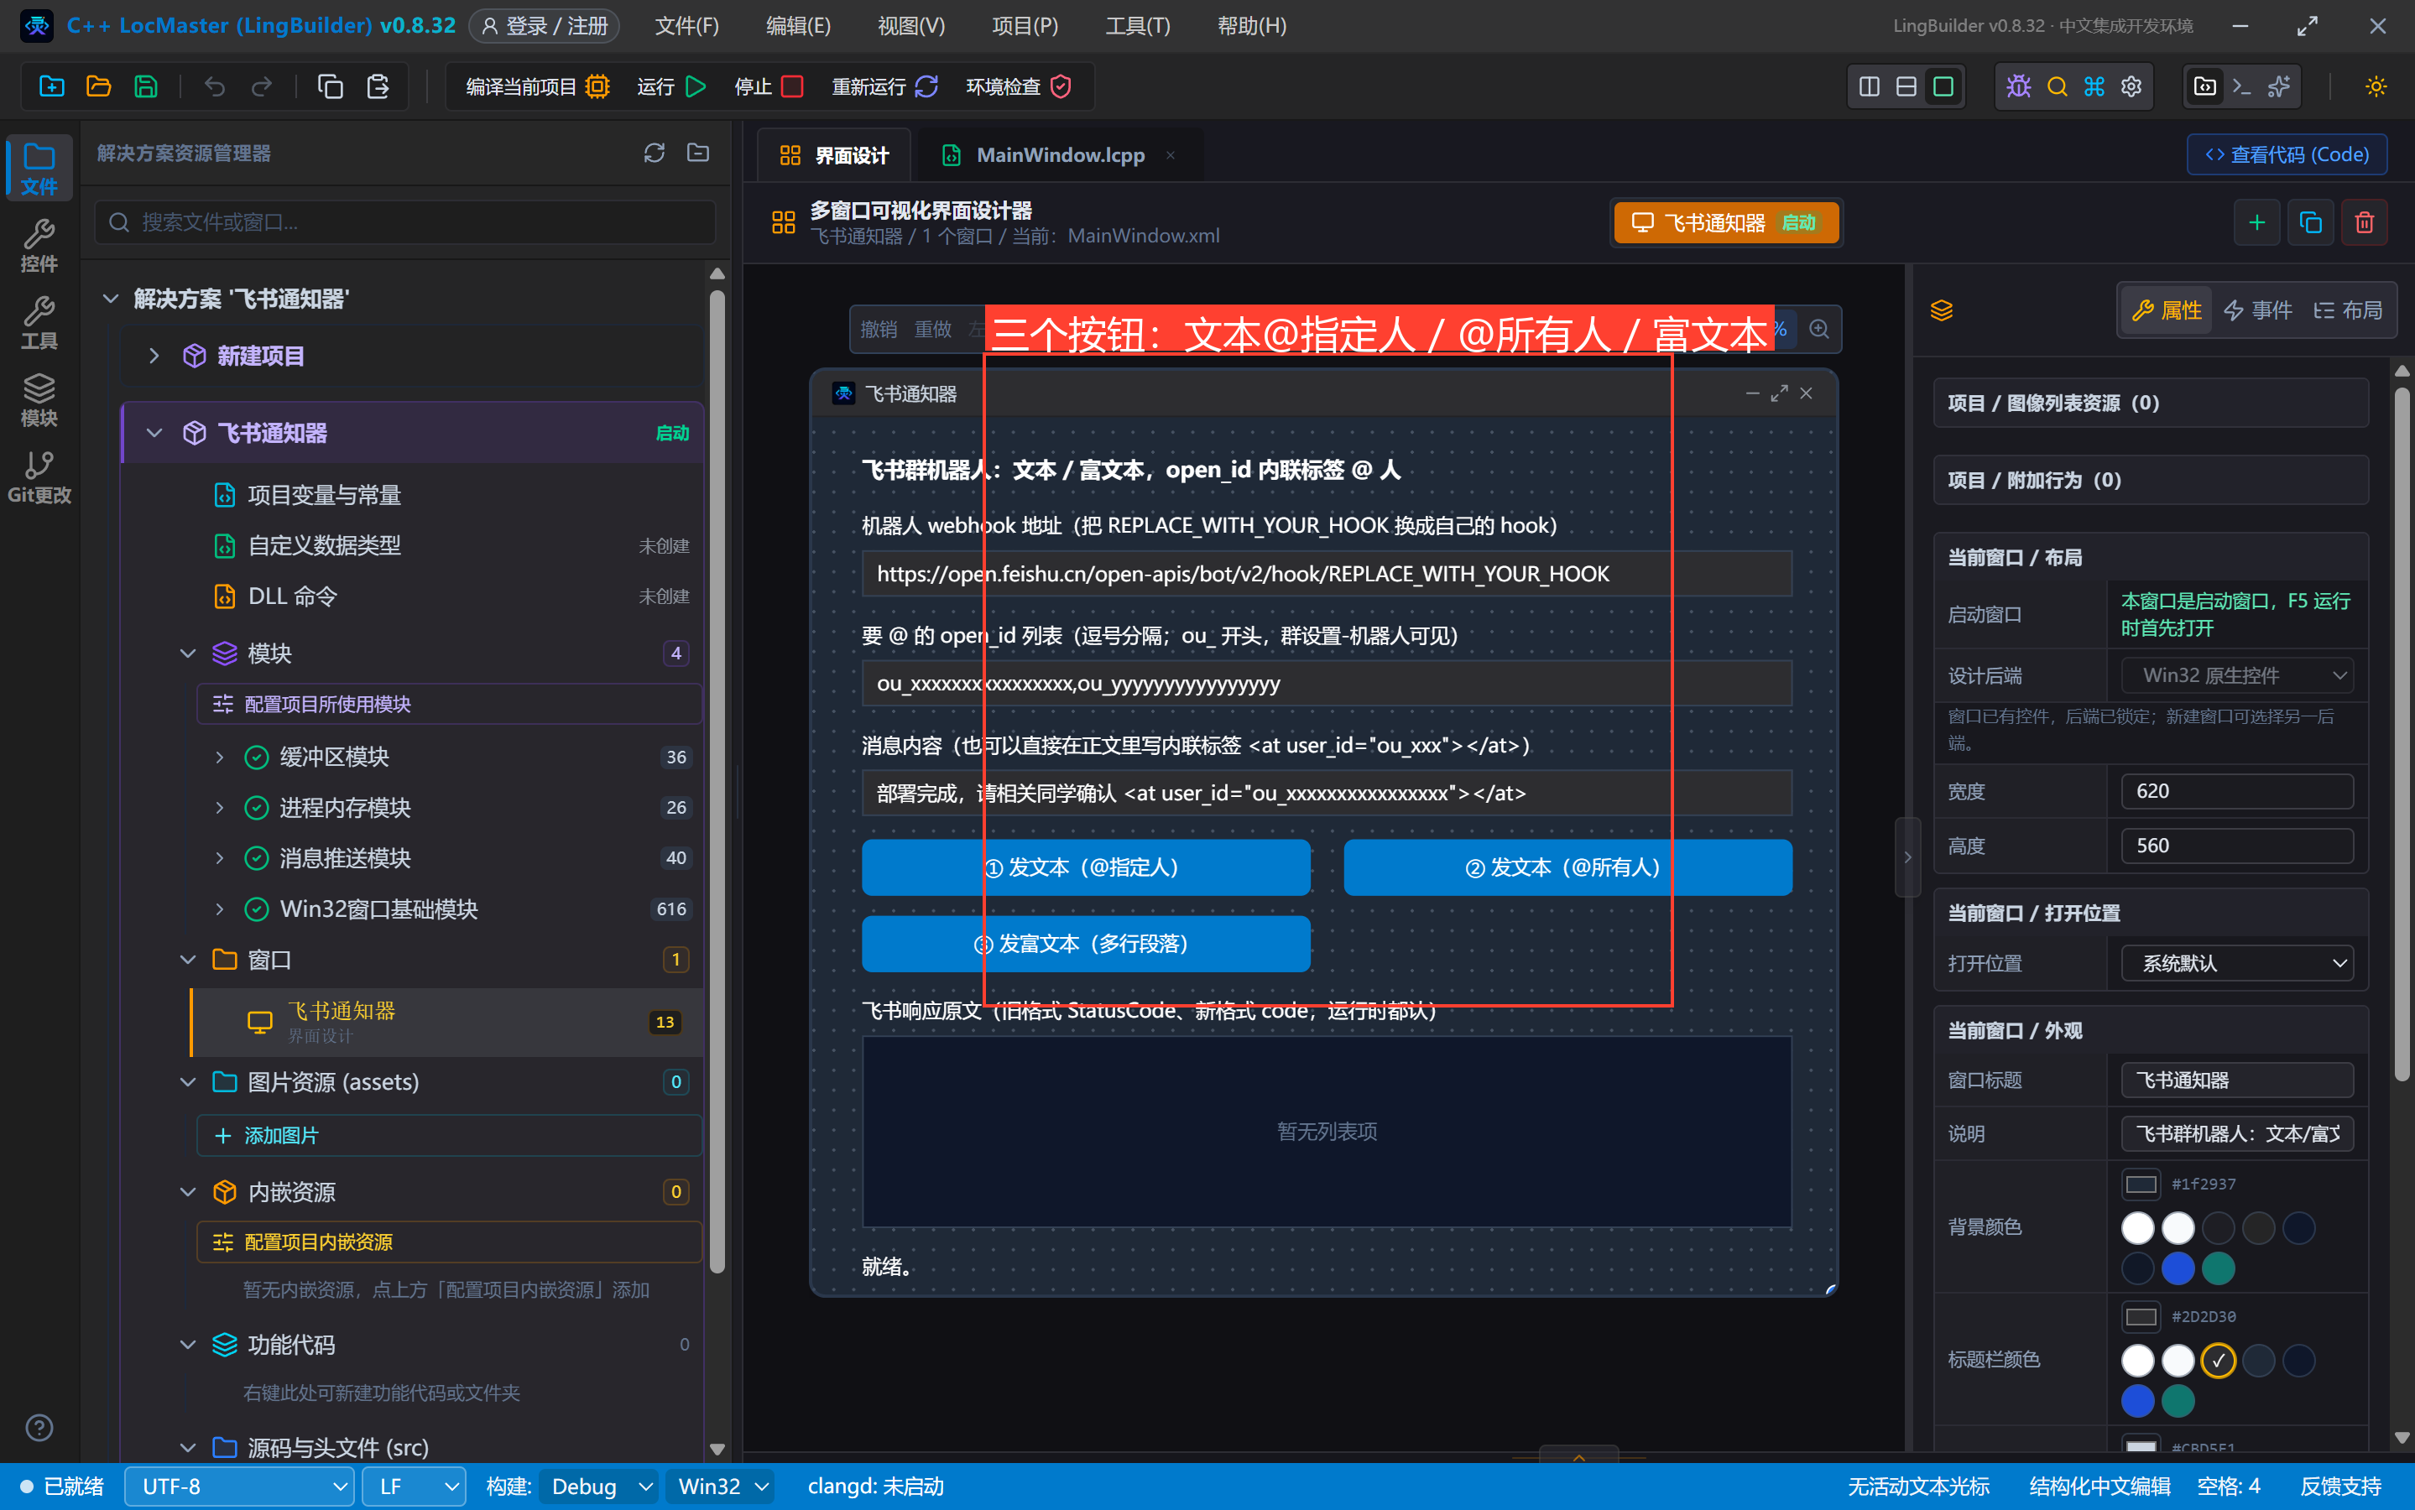Click the 登录 / 注册 button
Screen dimensions: 2415x1510
point(545,26)
